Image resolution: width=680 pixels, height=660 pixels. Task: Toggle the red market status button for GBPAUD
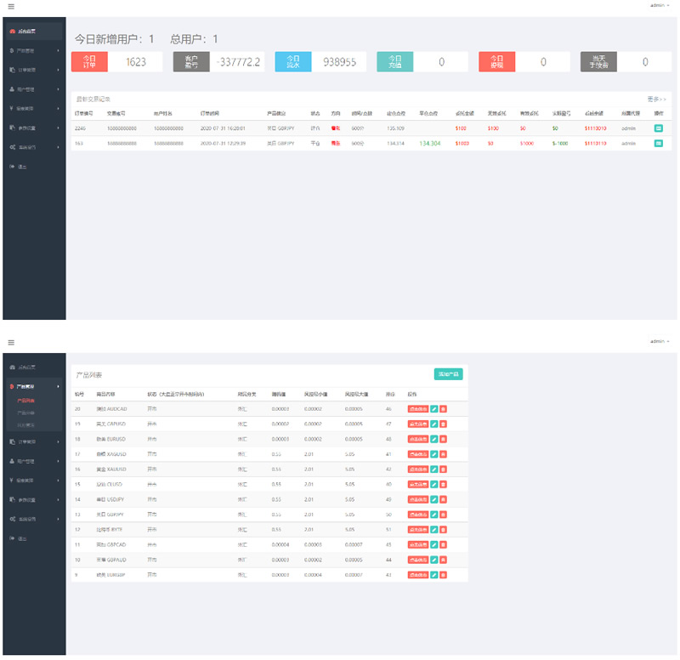click(418, 559)
